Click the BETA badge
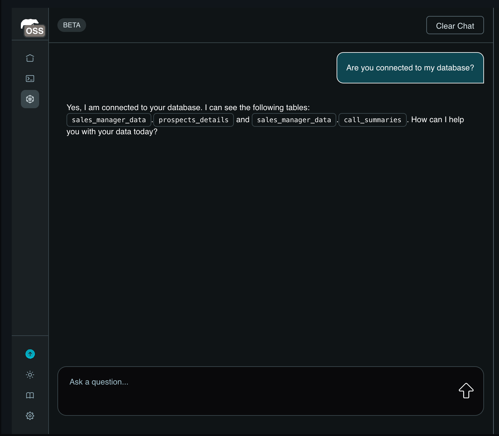Viewport: 499px width, 436px height. pos(71,25)
